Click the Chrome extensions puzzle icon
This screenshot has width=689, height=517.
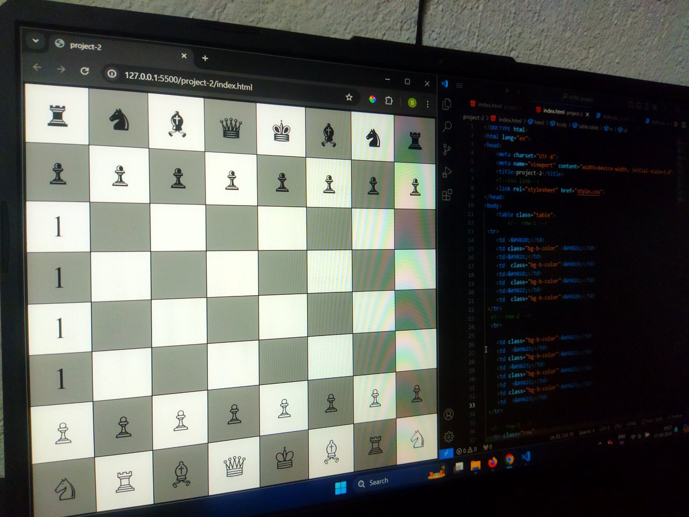(x=388, y=101)
